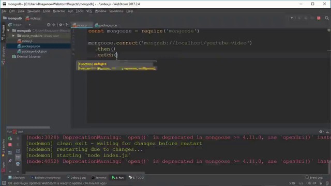Open the Terminal tool window
The height and width of the screenshot is (186, 331).
click(x=99, y=178)
